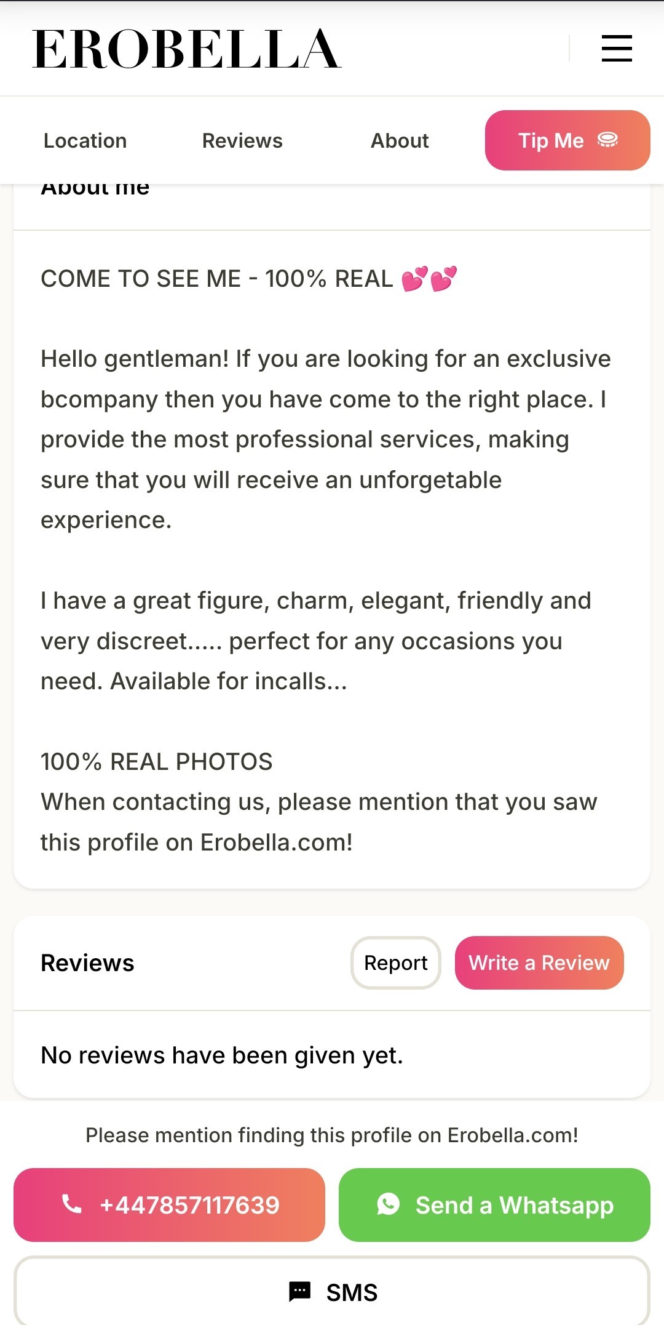Report this profile
Image resolution: width=664 pixels, height=1325 pixels.
(395, 963)
